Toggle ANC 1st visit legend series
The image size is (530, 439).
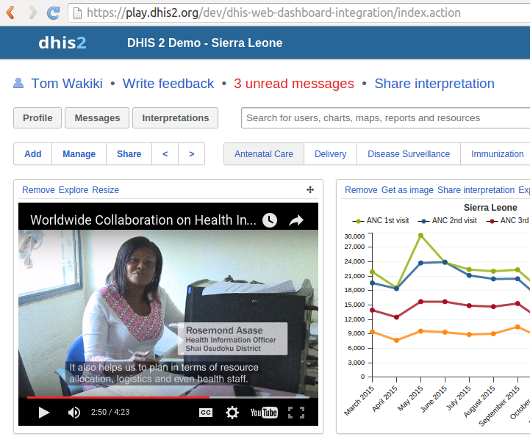coord(381,221)
